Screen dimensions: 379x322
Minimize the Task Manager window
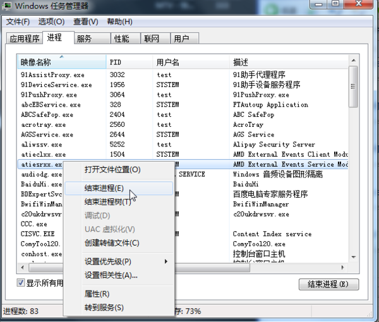click(x=318, y=4)
